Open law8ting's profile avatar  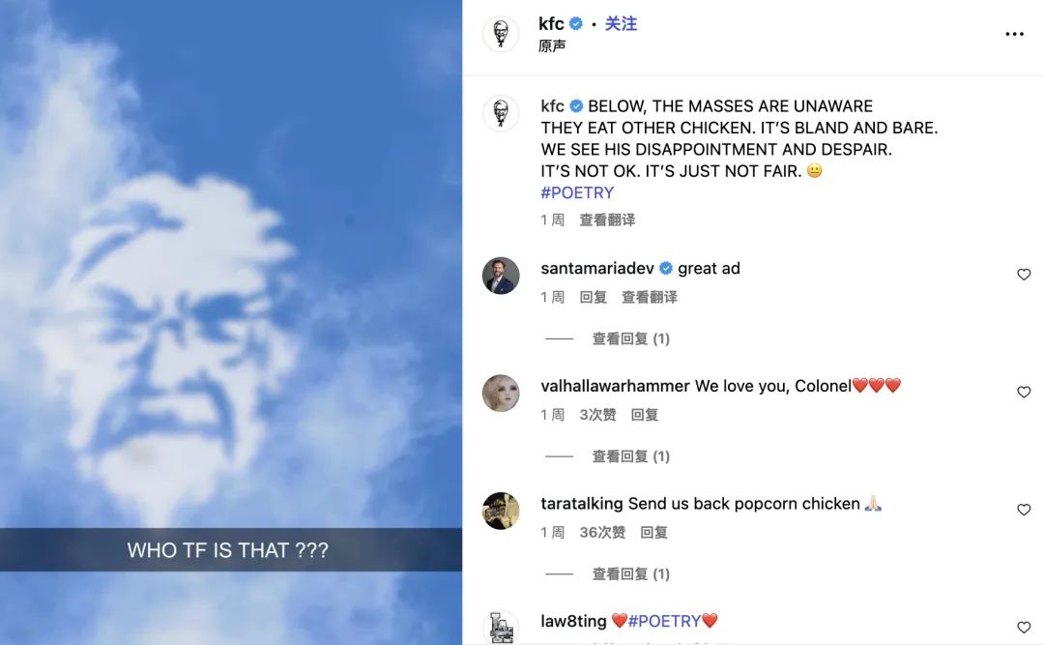pyautogui.click(x=501, y=628)
